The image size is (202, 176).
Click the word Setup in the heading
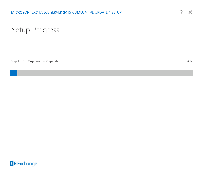21,30
